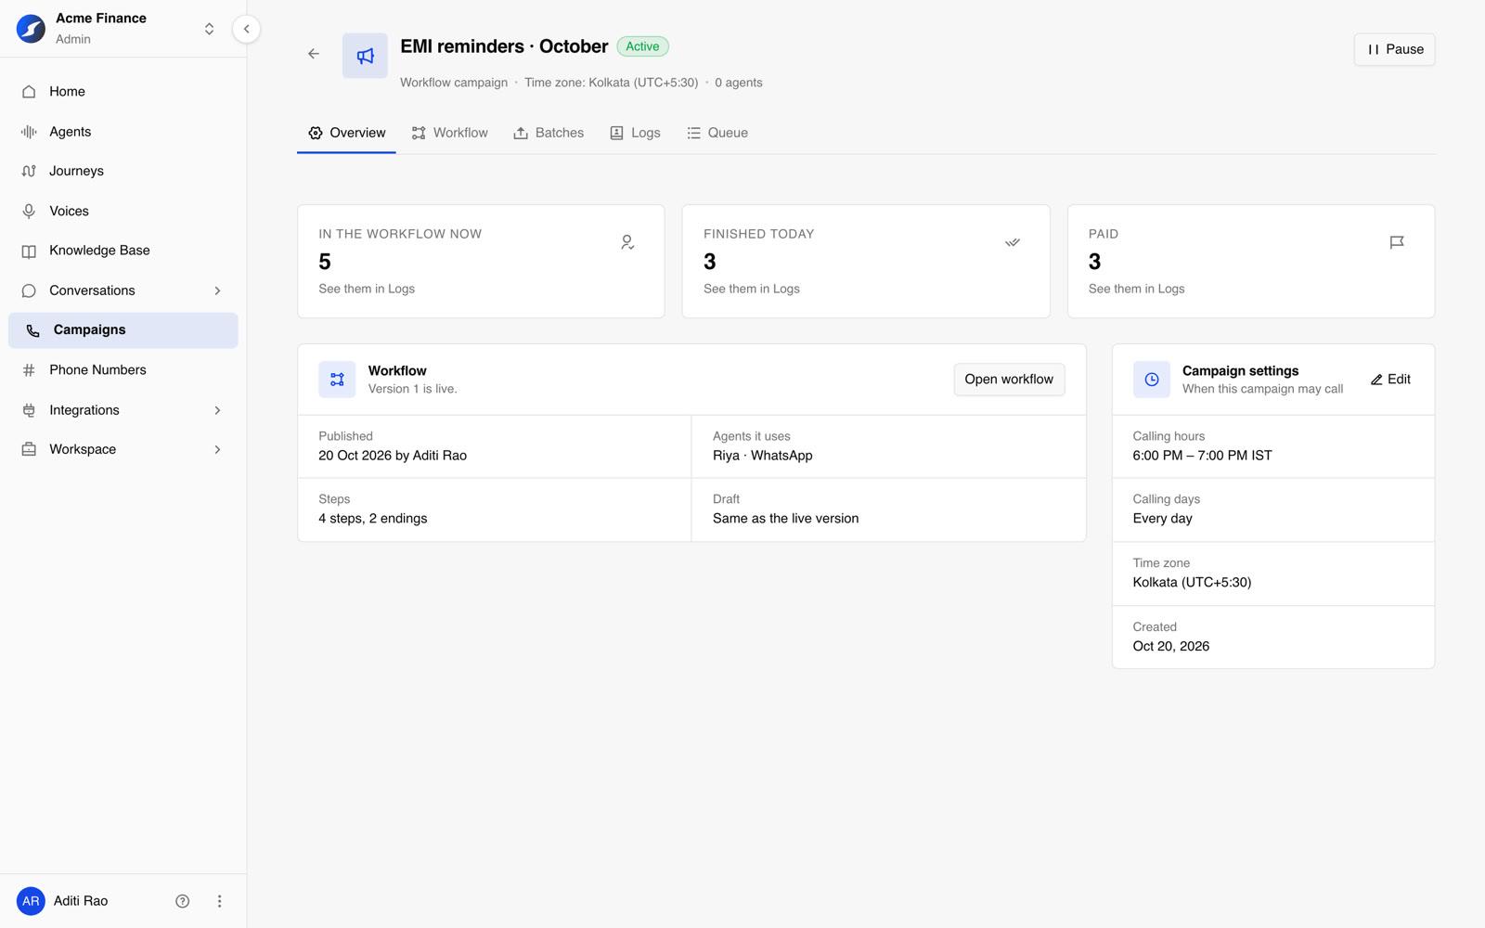Click the '4 steps, 2 endings' value
The width and height of the screenshot is (1485, 928).
(373, 519)
